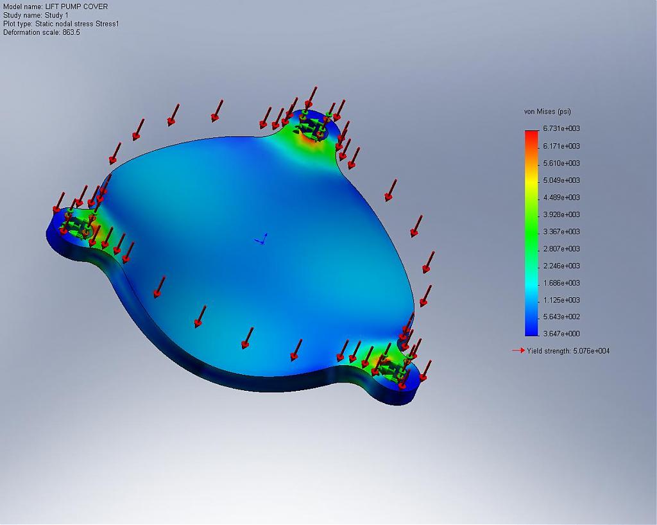Click the Yield strength 5.076e+004 label
Image resolution: width=657 pixels, height=525 pixels.
point(568,351)
